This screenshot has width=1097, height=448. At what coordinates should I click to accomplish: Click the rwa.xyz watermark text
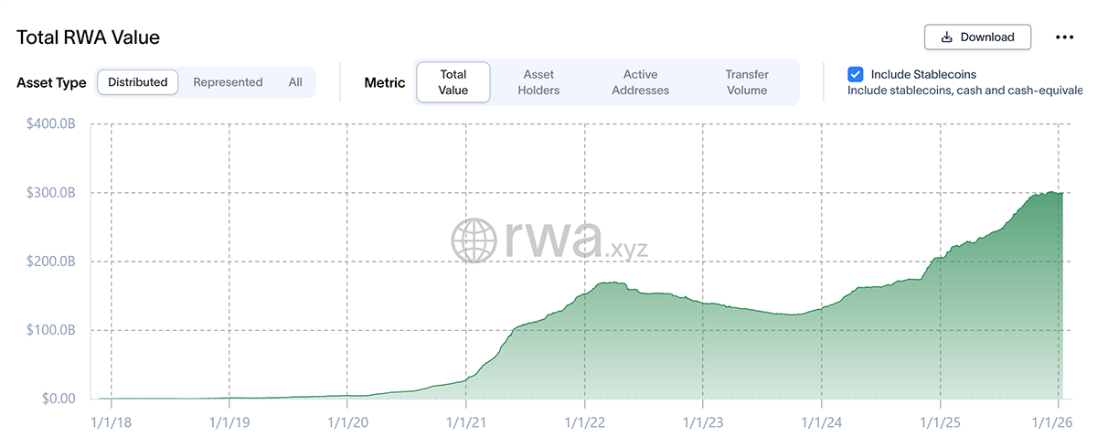(576, 241)
